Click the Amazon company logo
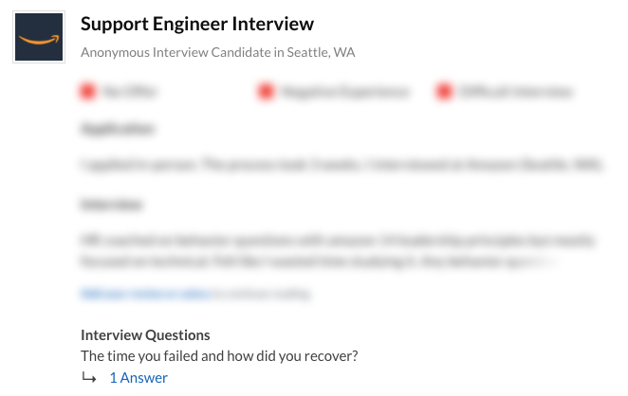 coord(39,38)
